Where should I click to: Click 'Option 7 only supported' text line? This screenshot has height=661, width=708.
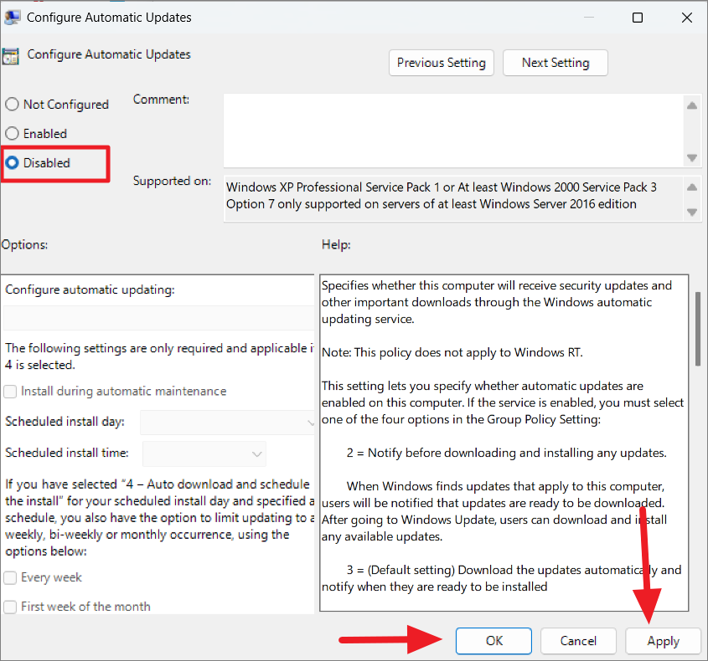(x=432, y=204)
